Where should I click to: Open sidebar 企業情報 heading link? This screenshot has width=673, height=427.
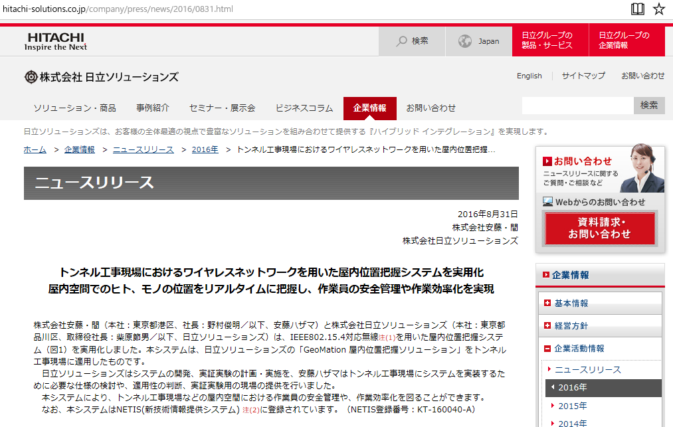(571, 275)
